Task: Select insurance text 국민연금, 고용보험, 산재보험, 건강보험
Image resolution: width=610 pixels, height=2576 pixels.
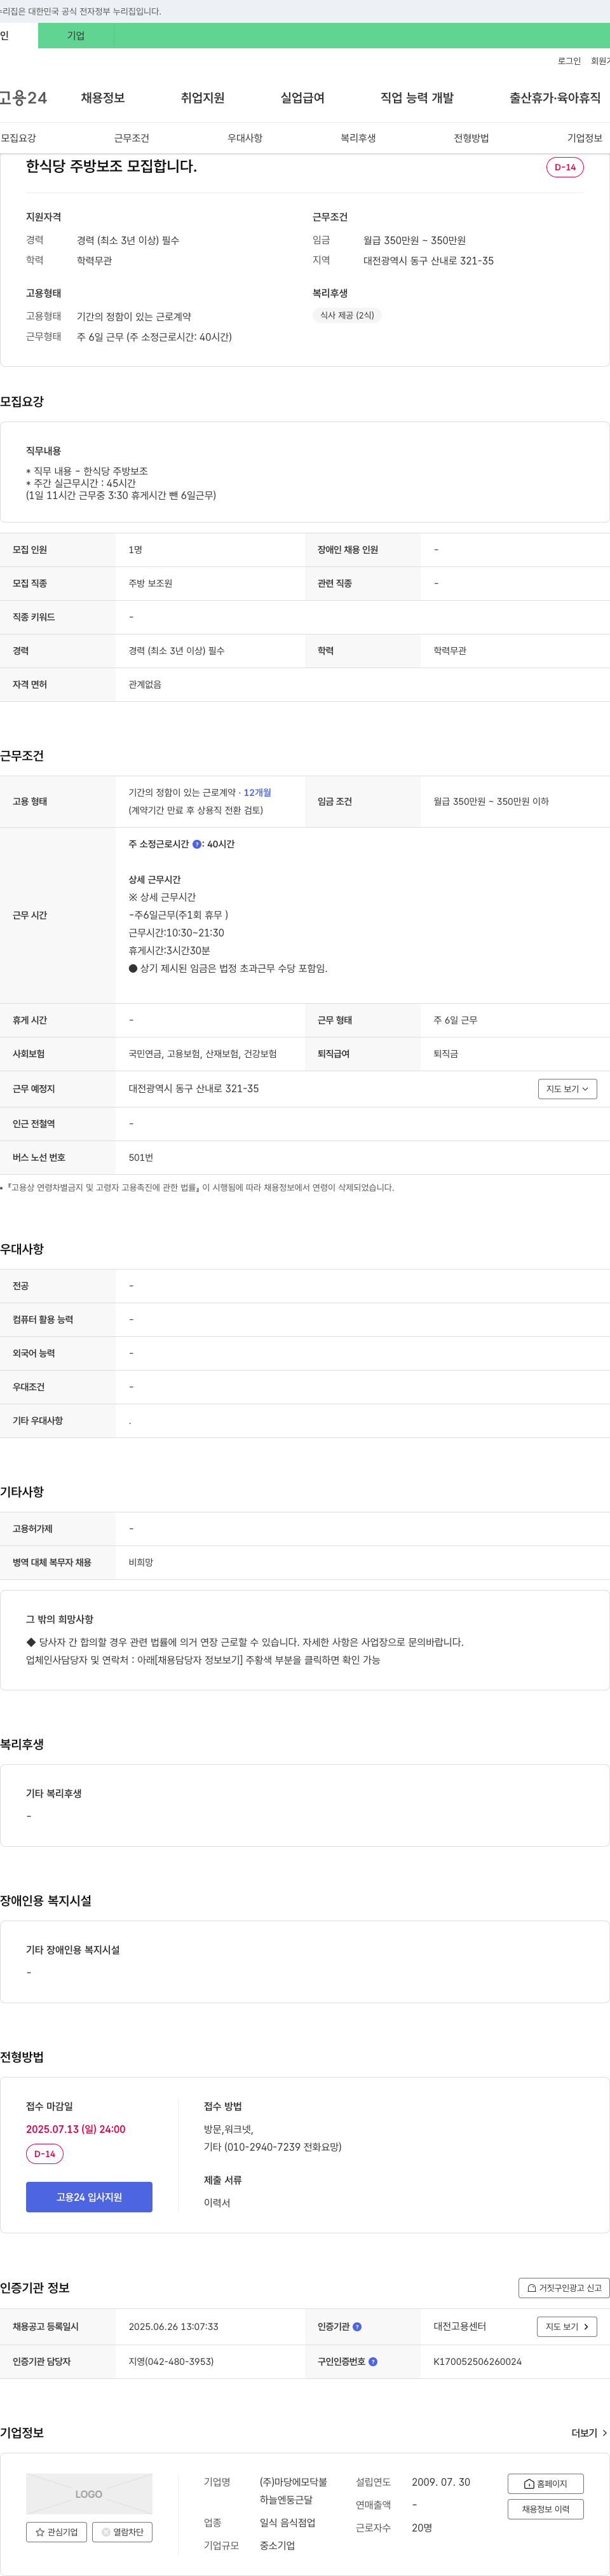Action: [x=203, y=1054]
